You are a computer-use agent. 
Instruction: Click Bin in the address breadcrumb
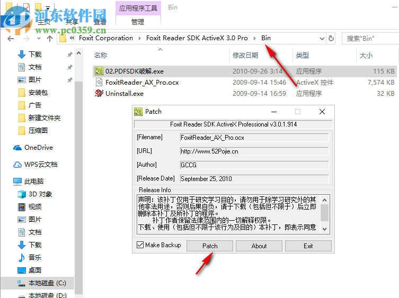pos(266,38)
